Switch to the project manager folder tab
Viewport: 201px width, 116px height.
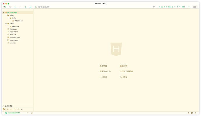pyautogui.click(x=4, y=109)
